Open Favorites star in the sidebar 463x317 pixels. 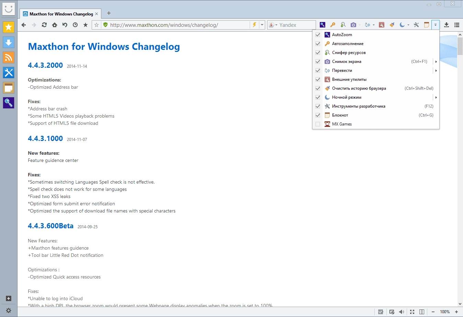coord(9,27)
